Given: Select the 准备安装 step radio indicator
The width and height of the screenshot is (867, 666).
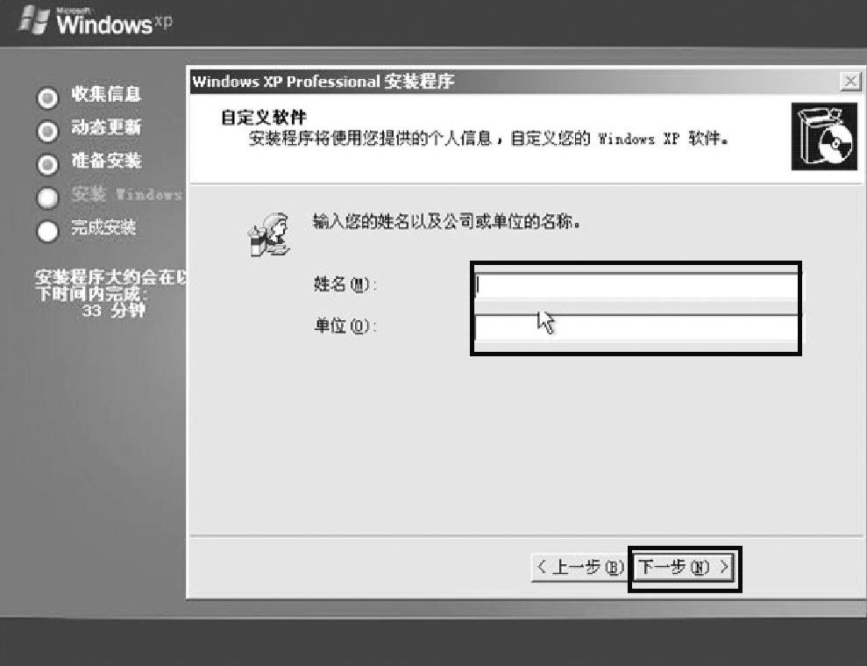Looking at the screenshot, I should tap(47, 164).
